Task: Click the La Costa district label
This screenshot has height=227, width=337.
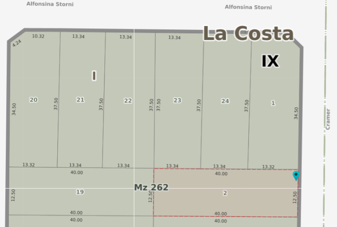Action: click(248, 34)
